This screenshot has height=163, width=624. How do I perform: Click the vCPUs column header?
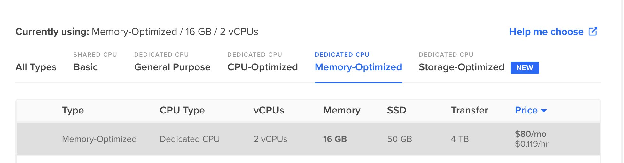(x=269, y=110)
